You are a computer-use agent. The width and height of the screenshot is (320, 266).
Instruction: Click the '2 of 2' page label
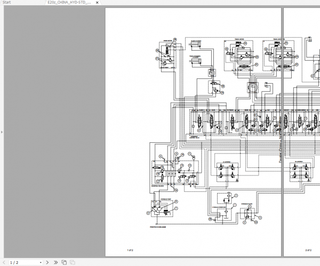(308, 250)
